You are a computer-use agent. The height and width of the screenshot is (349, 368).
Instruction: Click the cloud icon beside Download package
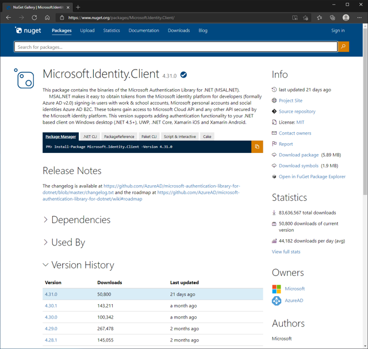click(274, 155)
